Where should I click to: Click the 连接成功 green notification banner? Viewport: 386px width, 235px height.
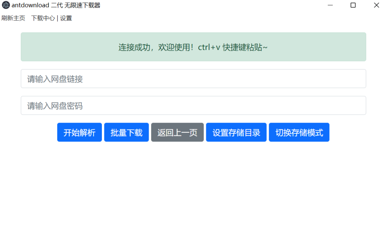click(x=193, y=47)
